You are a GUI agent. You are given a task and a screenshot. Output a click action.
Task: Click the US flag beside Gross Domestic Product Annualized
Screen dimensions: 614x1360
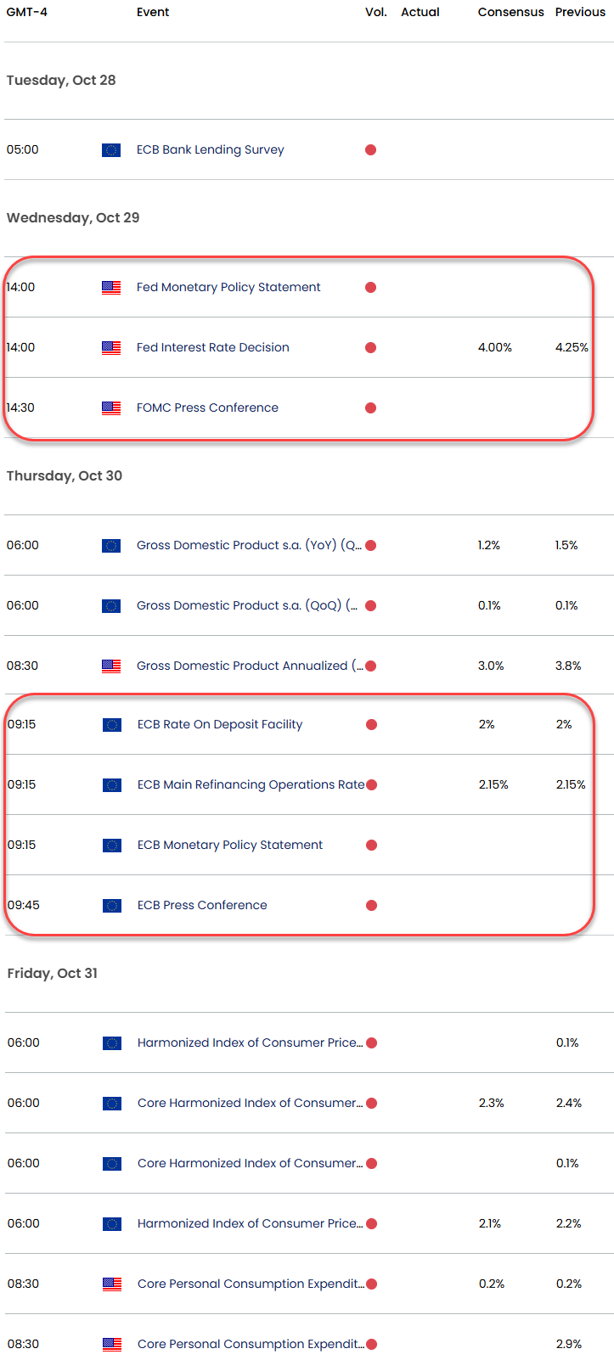tap(111, 666)
